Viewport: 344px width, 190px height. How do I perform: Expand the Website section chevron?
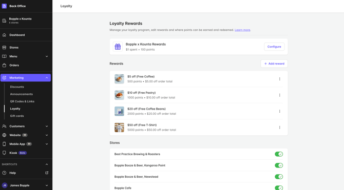[47, 135]
